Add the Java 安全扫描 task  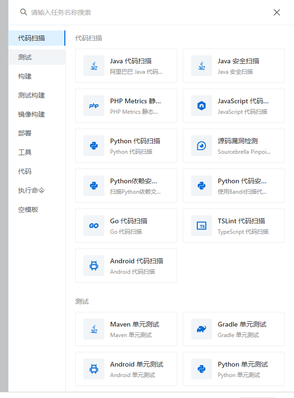click(234, 66)
